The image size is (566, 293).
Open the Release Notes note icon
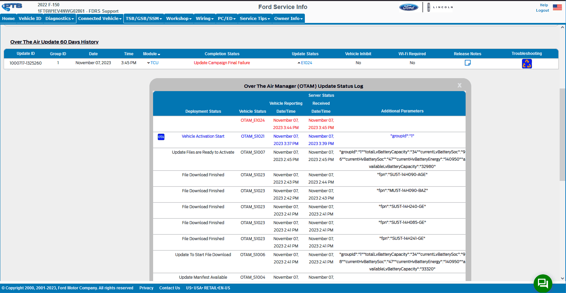(x=468, y=63)
